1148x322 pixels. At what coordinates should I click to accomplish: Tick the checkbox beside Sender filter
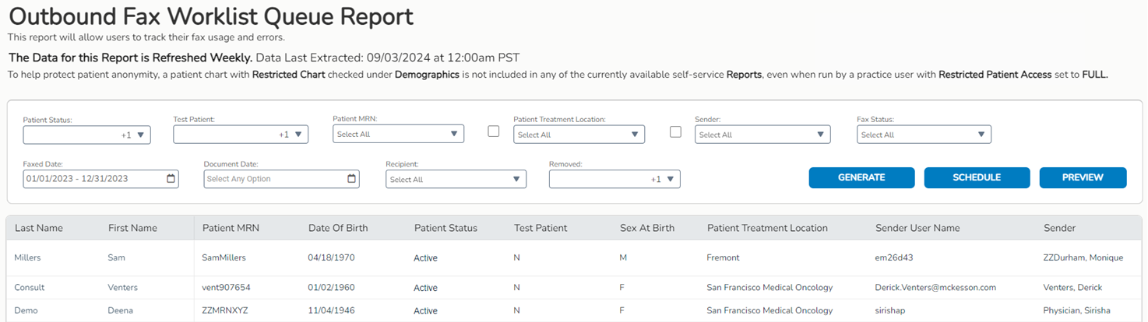(x=675, y=131)
